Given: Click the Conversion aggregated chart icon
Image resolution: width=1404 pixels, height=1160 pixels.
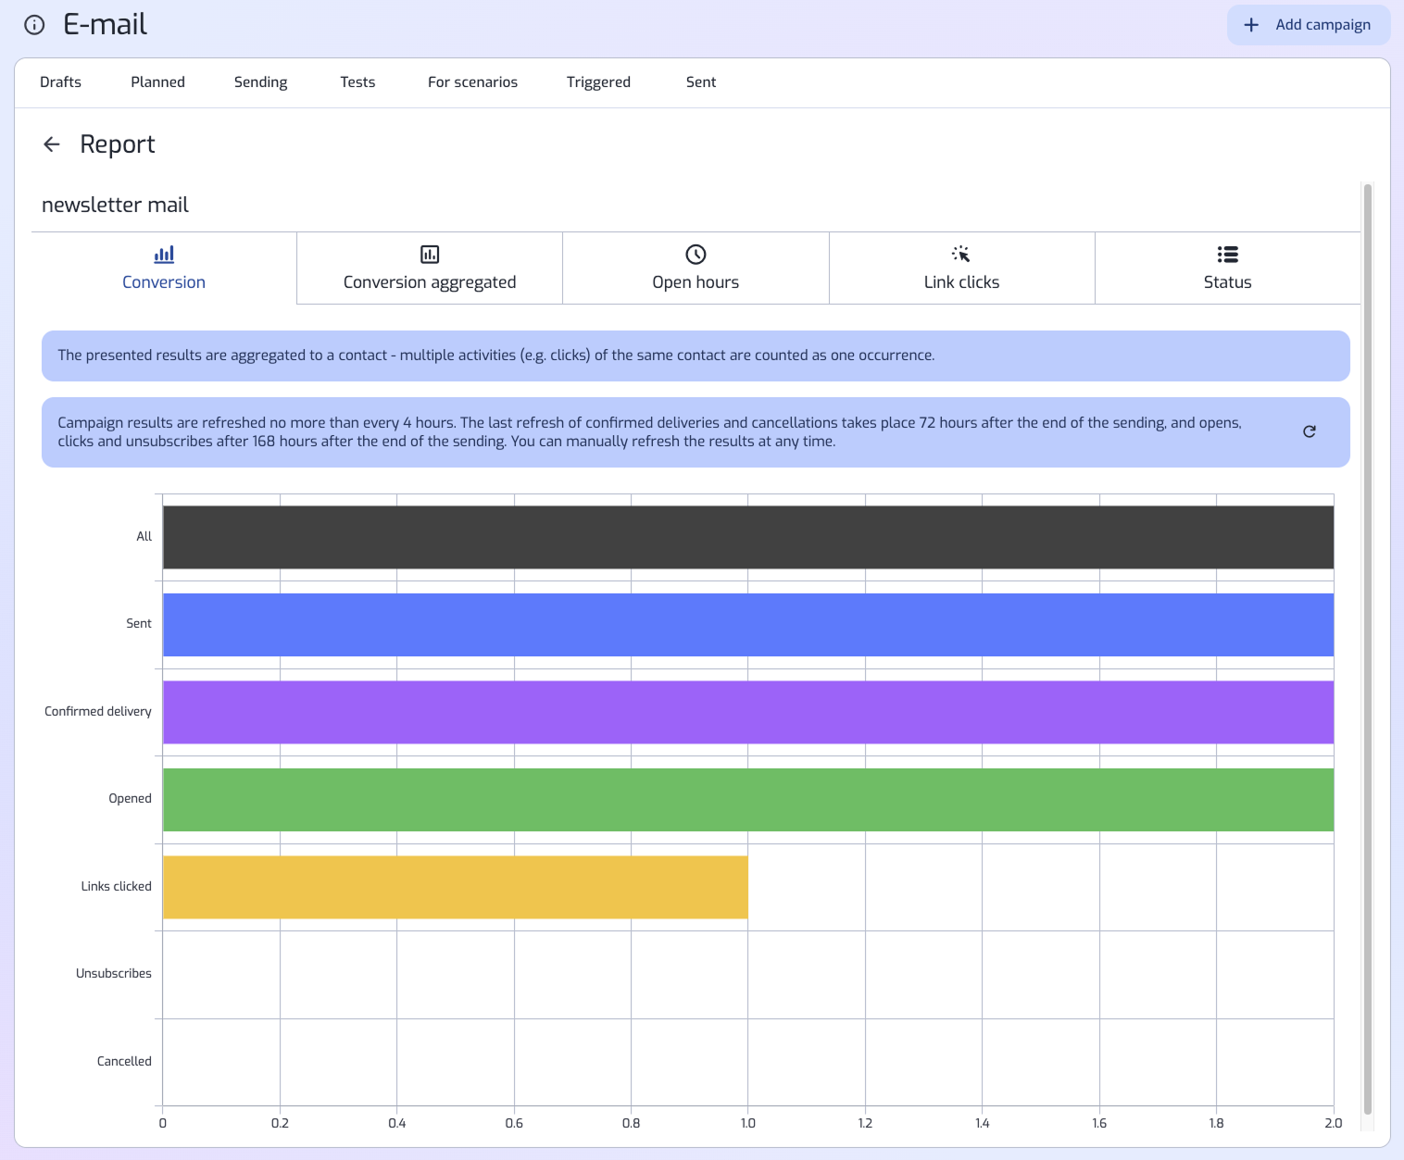Looking at the screenshot, I should pyautogui.click(x=430, y=255).
